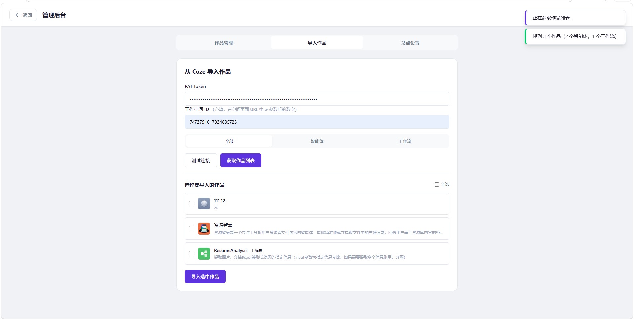
Task: Check the ResumeAnalysis workflow checkbox
Action: click(192, 254)
